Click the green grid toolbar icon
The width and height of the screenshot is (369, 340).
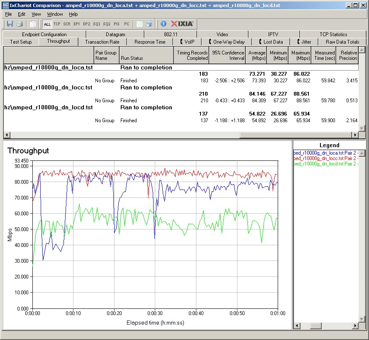click(139, 24)
